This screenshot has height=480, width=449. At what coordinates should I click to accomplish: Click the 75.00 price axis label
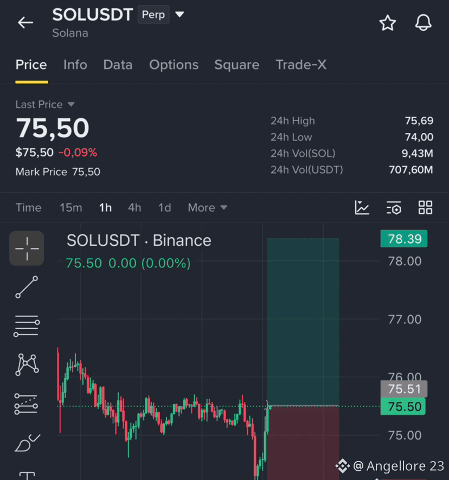(405, 436)
